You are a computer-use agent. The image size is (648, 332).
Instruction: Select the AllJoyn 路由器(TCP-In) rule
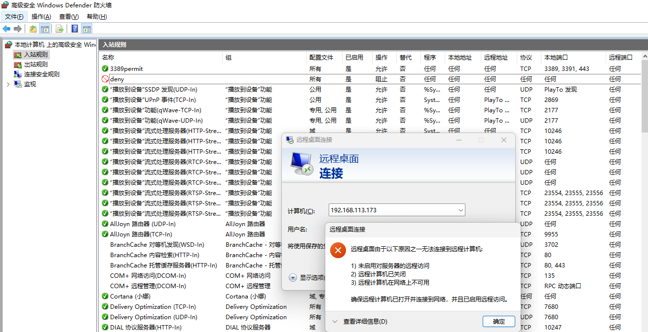pos(141,234)
